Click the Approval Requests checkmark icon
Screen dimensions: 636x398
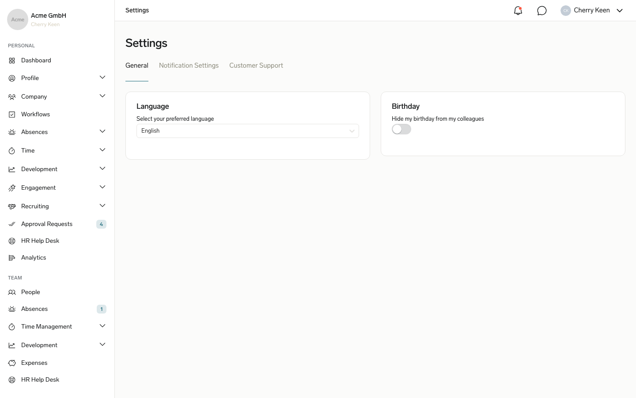pos(12,224)
